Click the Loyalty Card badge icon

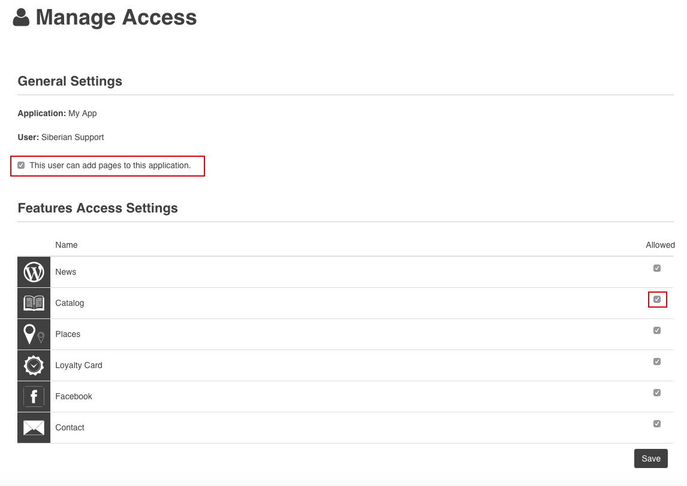(x=34, y=366)
